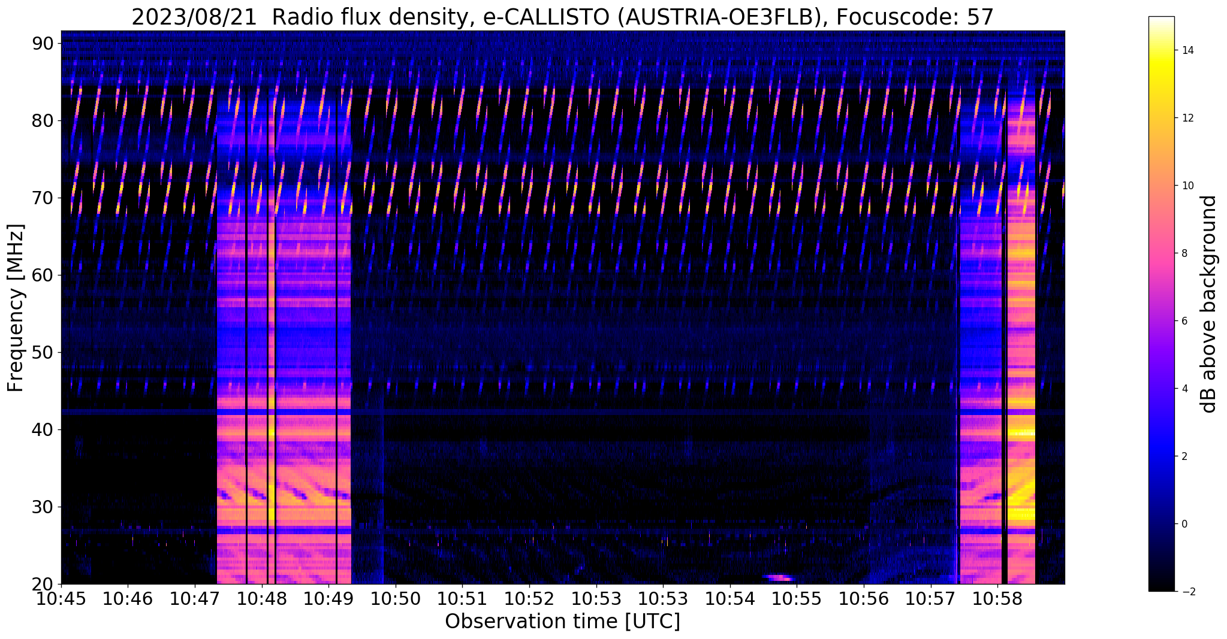Click the 50 MHz frequency tick label
This screenshot has height=639, width=1227.
click(44, 353)
